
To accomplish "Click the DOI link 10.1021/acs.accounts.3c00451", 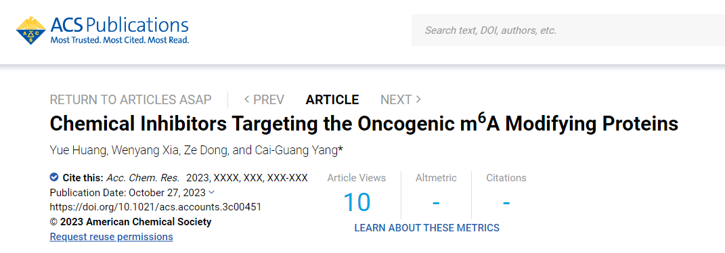I will [x=156, y=207].
